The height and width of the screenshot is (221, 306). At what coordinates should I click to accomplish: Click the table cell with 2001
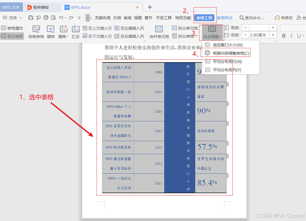pos(149,92)
